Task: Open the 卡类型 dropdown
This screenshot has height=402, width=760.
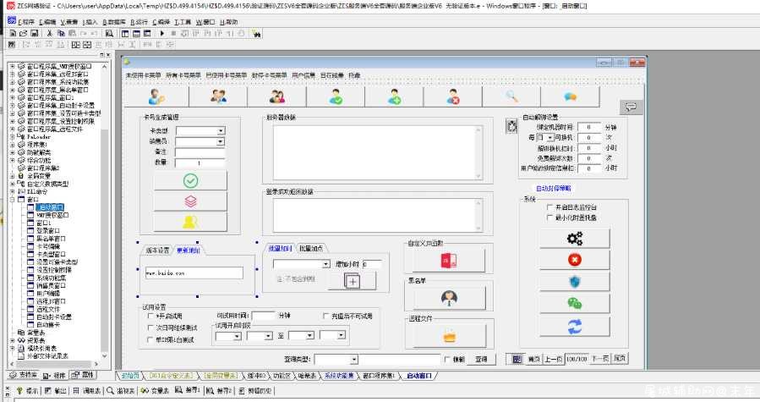Action: pyautogui.click(x=221, y=130)
